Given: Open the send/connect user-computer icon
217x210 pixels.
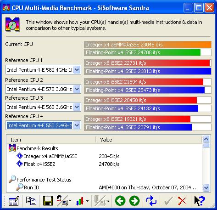Looking at the screenshot, I should pyautogui.click(x=62, y=201).
